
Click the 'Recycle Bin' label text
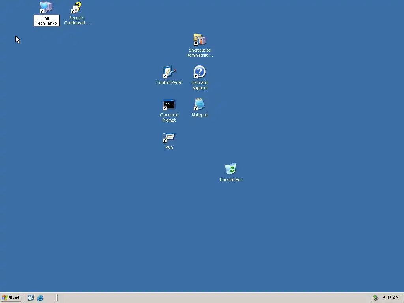coord(230,180)
